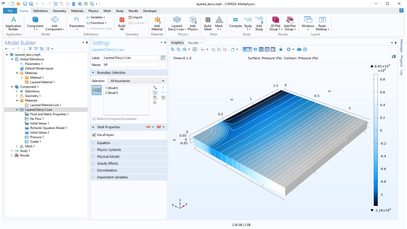Viewport: 407px width, 229px height.
Task: Switch to the Results tab in graphics window
Action: point(193,43)
